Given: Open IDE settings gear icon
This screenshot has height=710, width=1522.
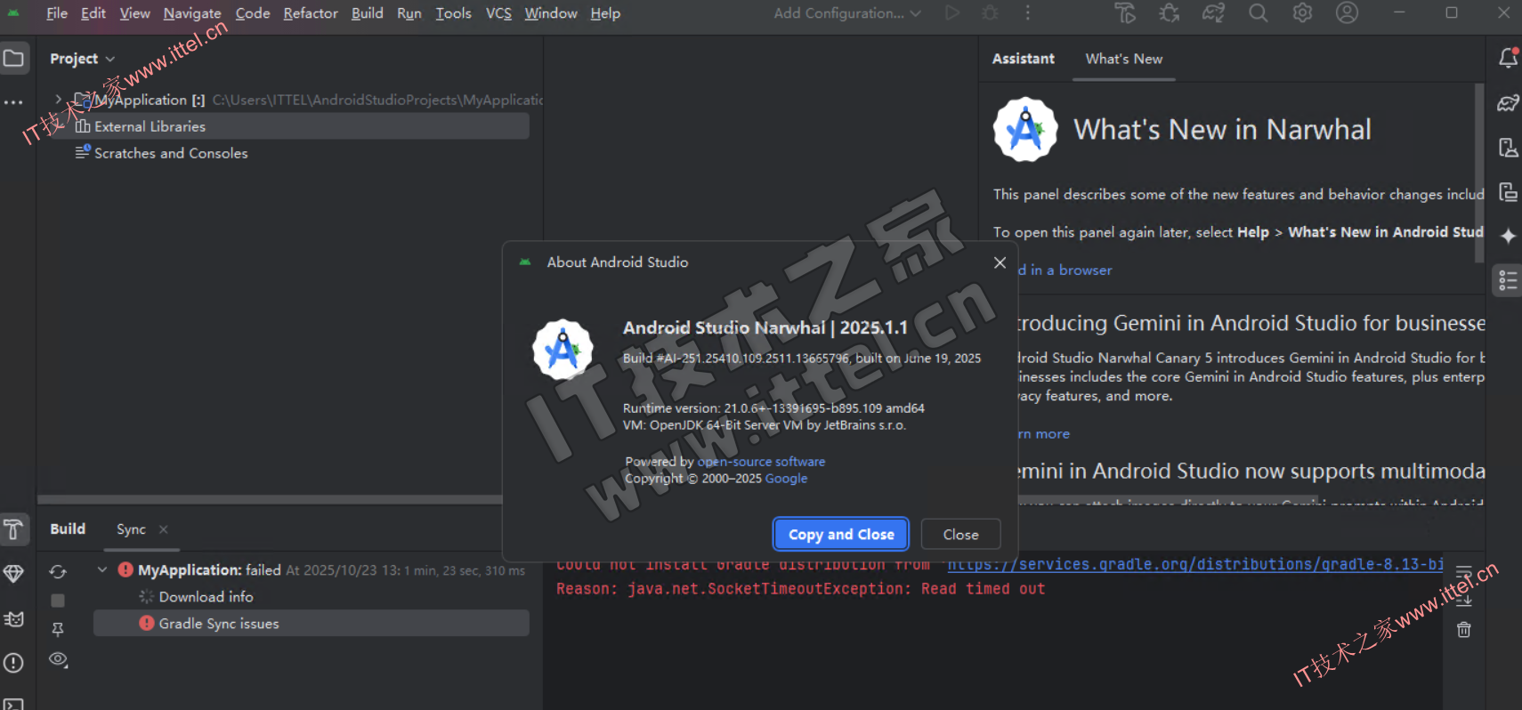Looking at the screenshot, I should pyautogui.click(x=1302, y=13).
